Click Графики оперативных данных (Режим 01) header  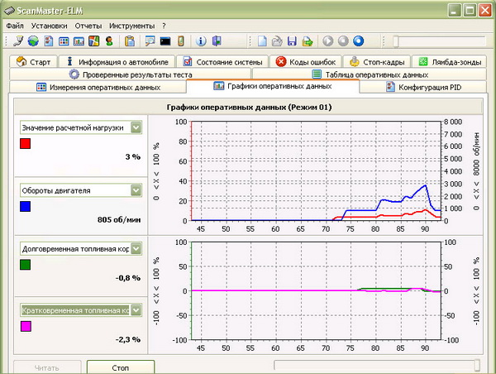[250, 107]
